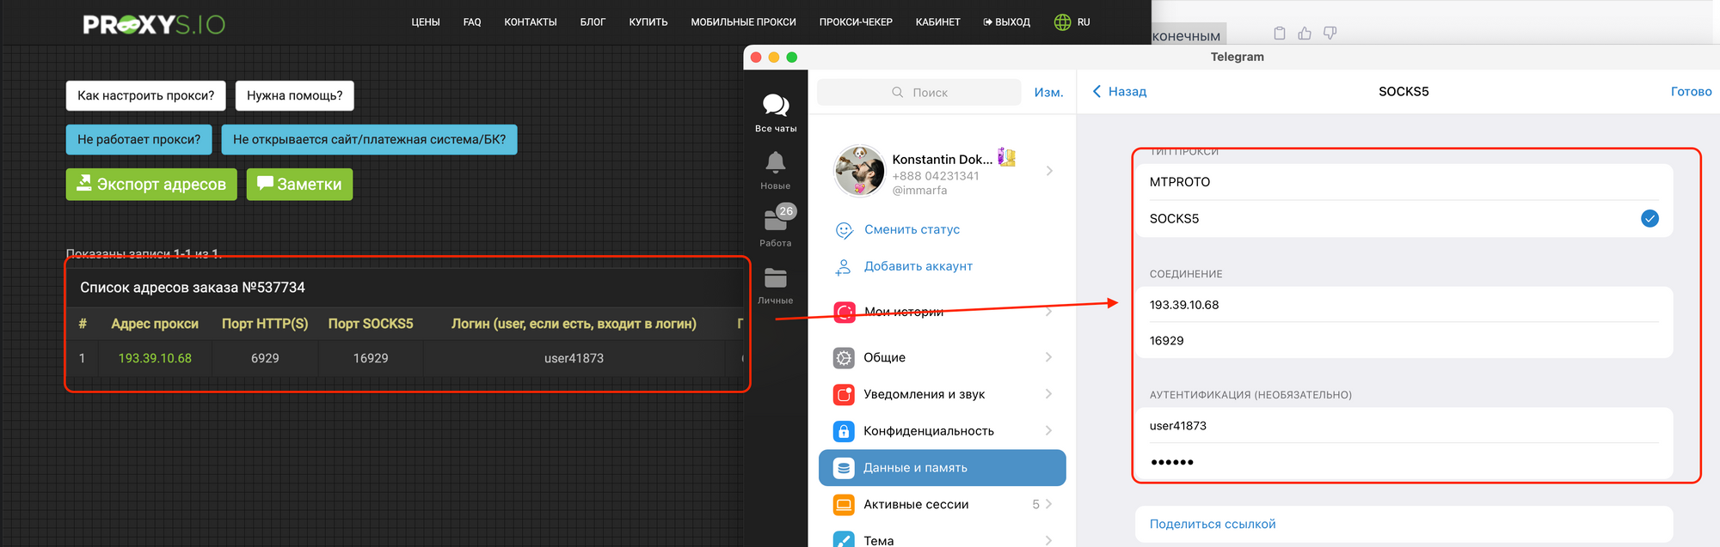
Task: Click the Активные сессии orange icon
Action: coord(845,505)
